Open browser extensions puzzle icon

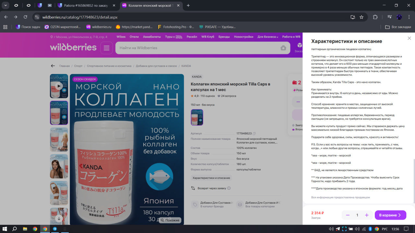coord(375,17)
